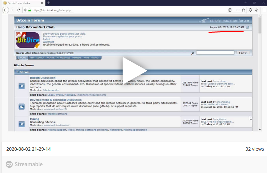The width and height of the screenshot is (267, 173).
Task: Select the Bitcoin Forum - Index tab
Action: pyautogui.click(x=23, y=3)
